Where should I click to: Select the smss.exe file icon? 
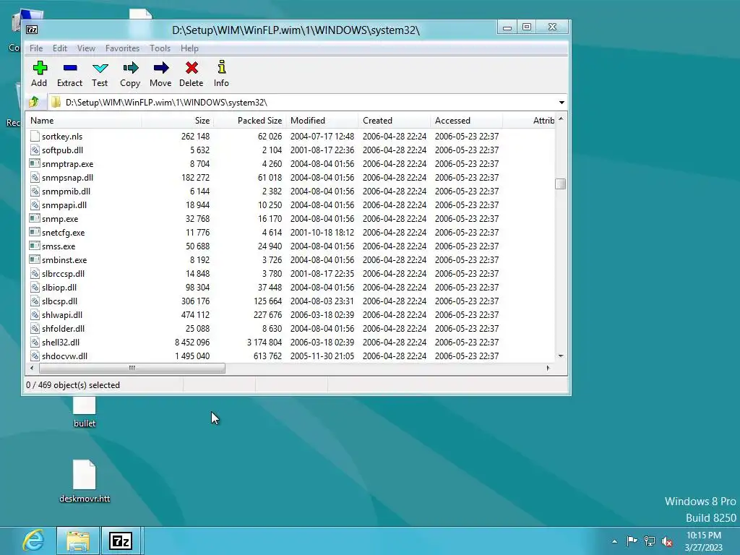click(35, 246)
